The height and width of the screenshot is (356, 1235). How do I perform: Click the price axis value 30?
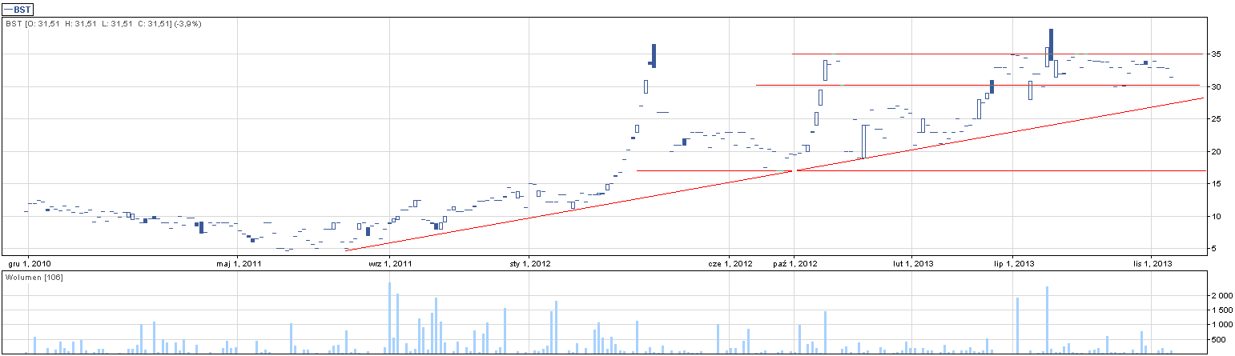coord(1216,86)
